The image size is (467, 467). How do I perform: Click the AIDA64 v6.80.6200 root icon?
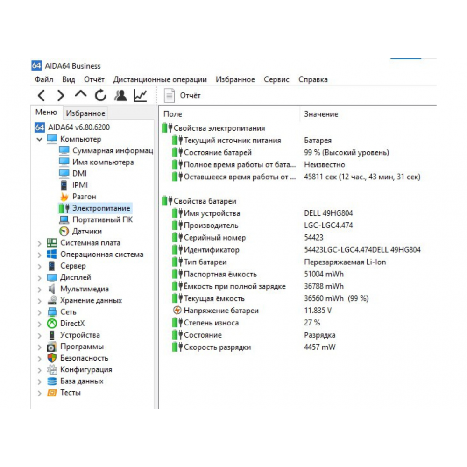(x=40, y=127)
